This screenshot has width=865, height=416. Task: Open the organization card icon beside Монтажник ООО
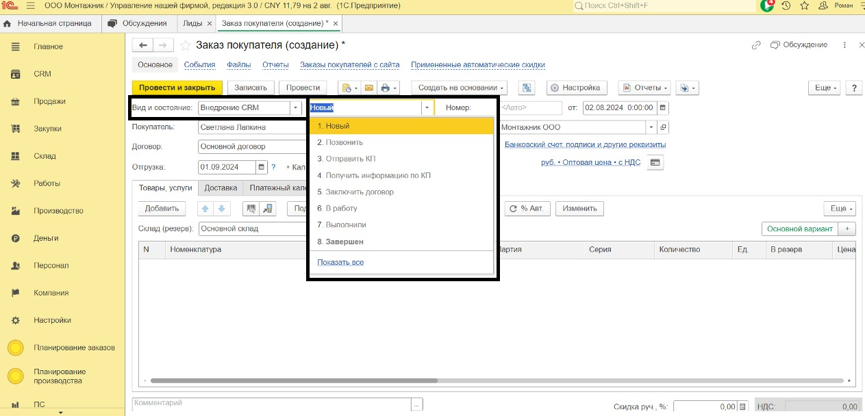pos(663,127)
